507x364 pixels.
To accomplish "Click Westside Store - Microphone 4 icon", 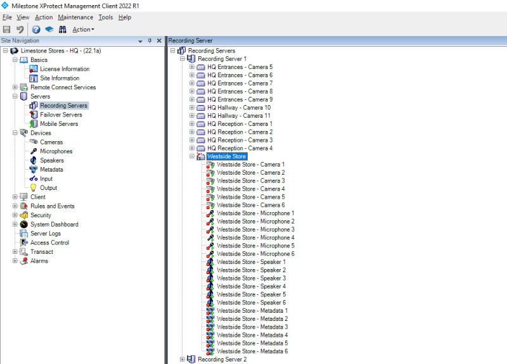I will [x=210, y=238].
